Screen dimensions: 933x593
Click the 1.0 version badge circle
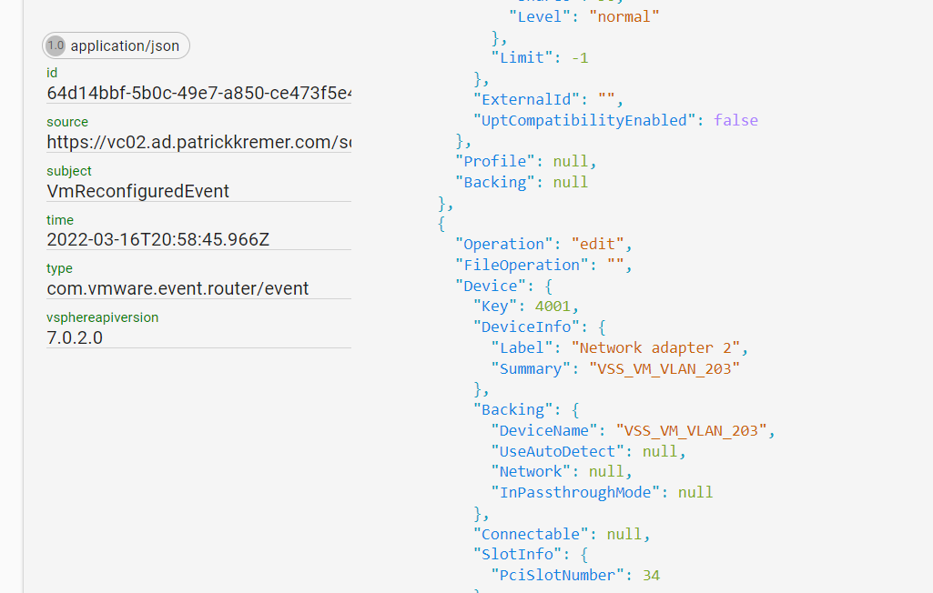[56, 45]
